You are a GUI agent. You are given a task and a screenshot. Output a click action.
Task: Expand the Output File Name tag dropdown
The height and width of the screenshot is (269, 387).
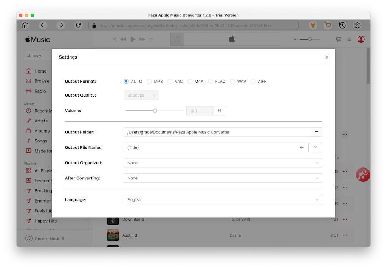pos(315,147)
